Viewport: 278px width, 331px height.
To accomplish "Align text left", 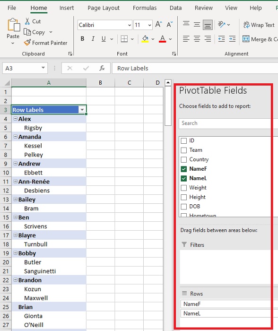I will [186, 39].
